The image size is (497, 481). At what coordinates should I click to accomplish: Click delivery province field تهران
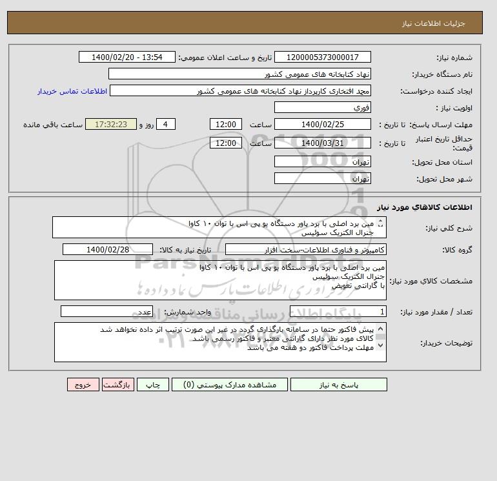click(322, 161)
